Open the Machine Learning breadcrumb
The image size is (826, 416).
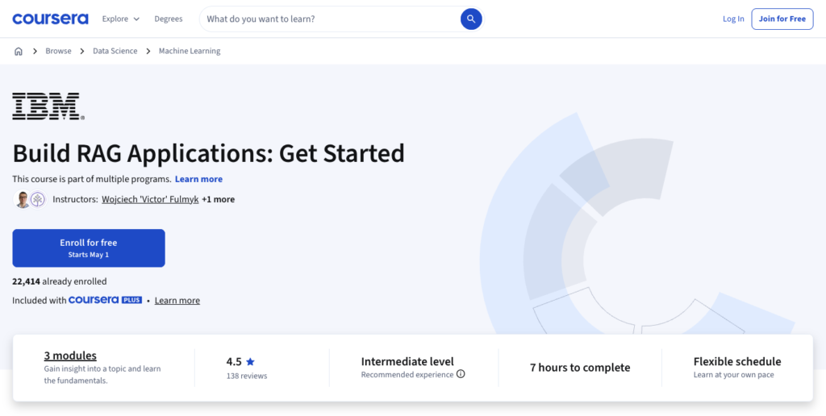click(190, 51)
